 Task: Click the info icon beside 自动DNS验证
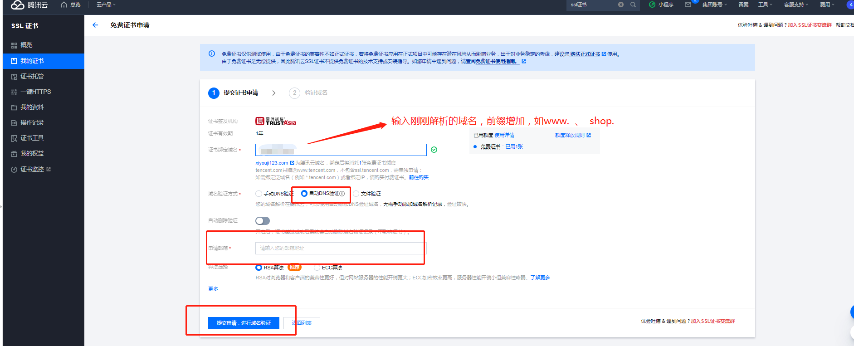(342, 194)
